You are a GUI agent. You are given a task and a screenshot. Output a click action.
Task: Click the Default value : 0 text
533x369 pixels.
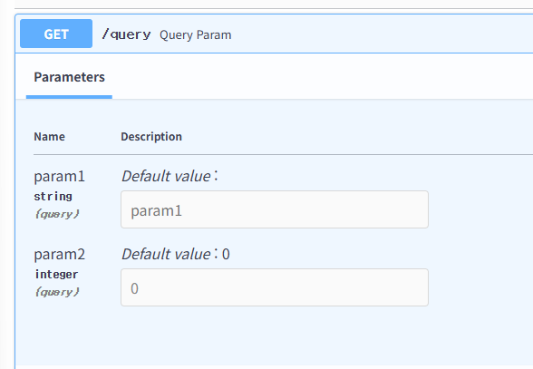click(x=176, y=254)
